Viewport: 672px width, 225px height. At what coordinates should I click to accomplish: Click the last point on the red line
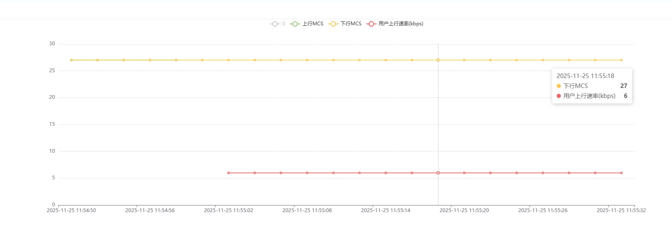point(621,173)
